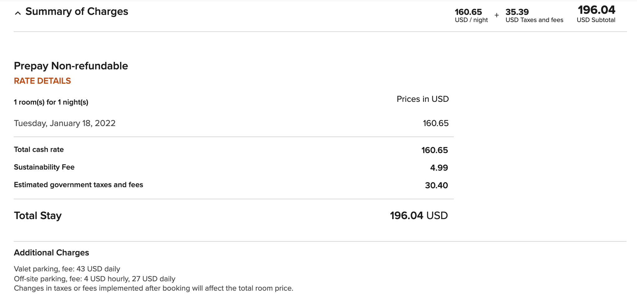The height and width of the screenshot is (300, 637).
Task: Click the Sustainability Fee line item
Action: pos(44,167)
